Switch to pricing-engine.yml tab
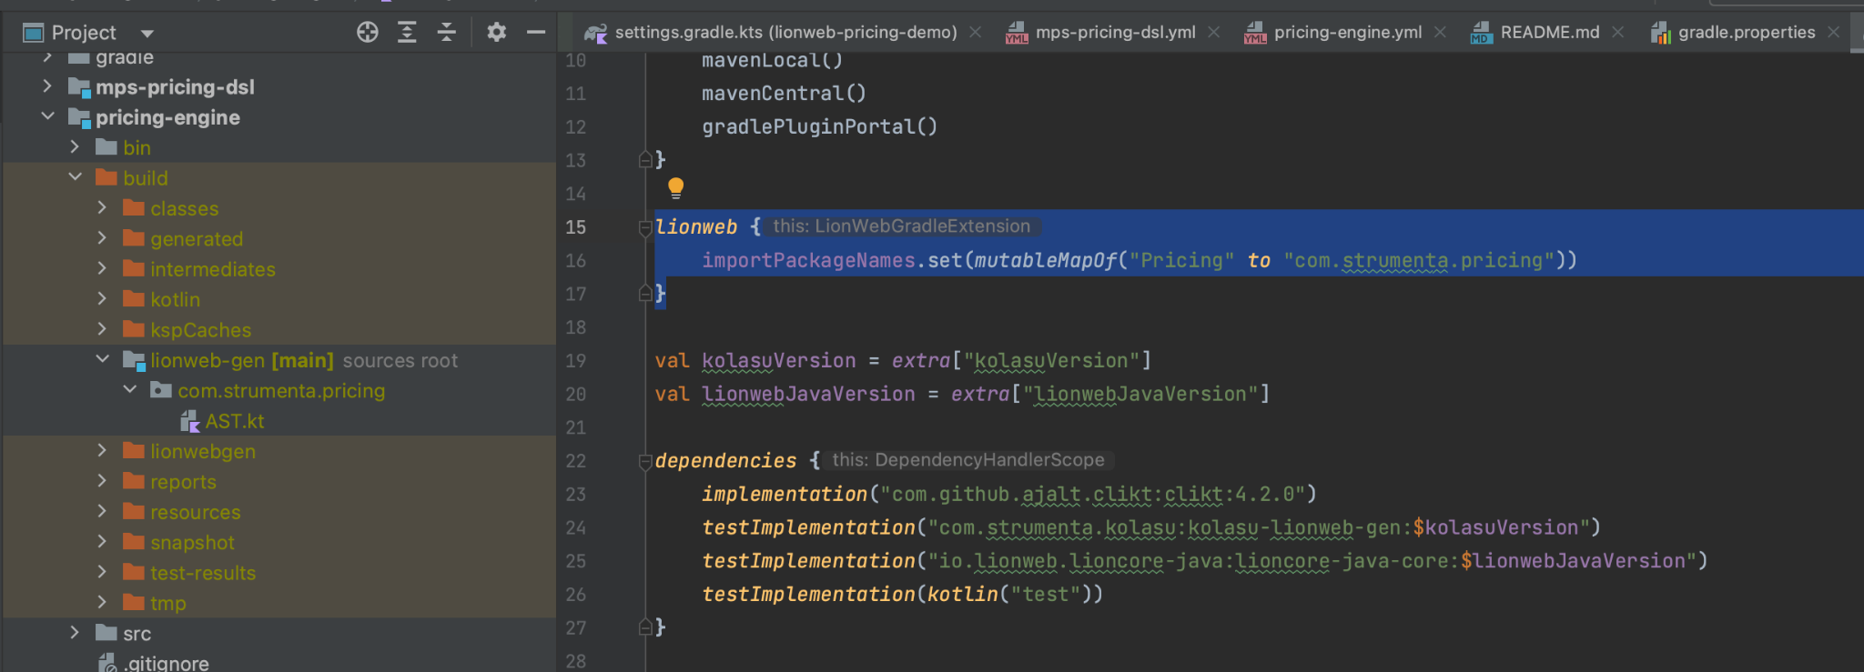The height and width of the screenshot is (672, 1864). 1347,33
